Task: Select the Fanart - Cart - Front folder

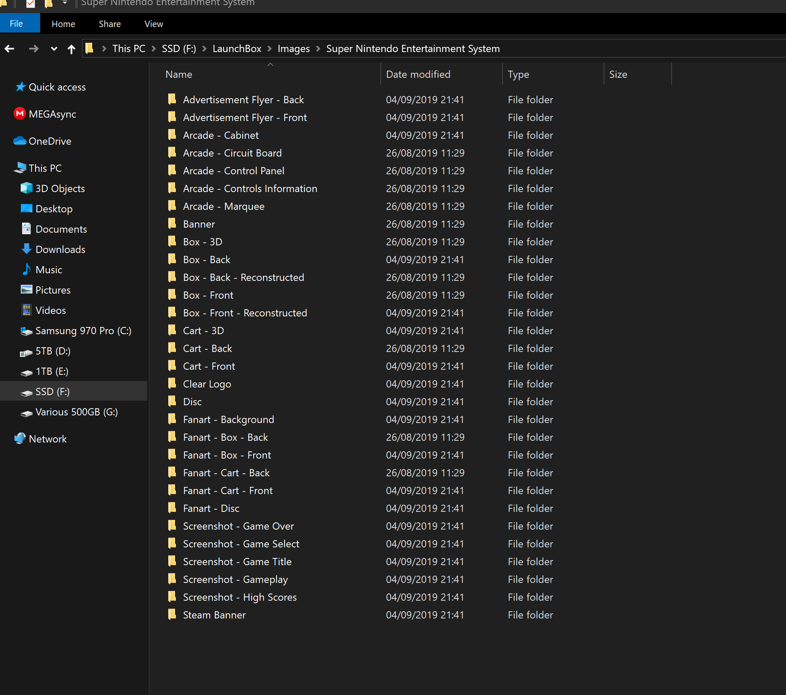Action: click(227, 491)
